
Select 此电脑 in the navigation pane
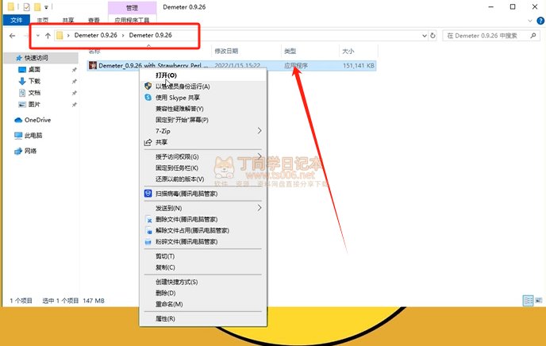[33, 136]
